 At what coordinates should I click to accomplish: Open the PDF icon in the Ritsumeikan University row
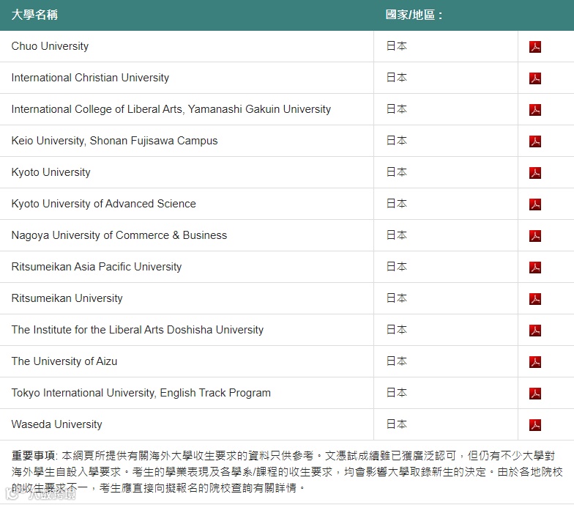point(534,299)
